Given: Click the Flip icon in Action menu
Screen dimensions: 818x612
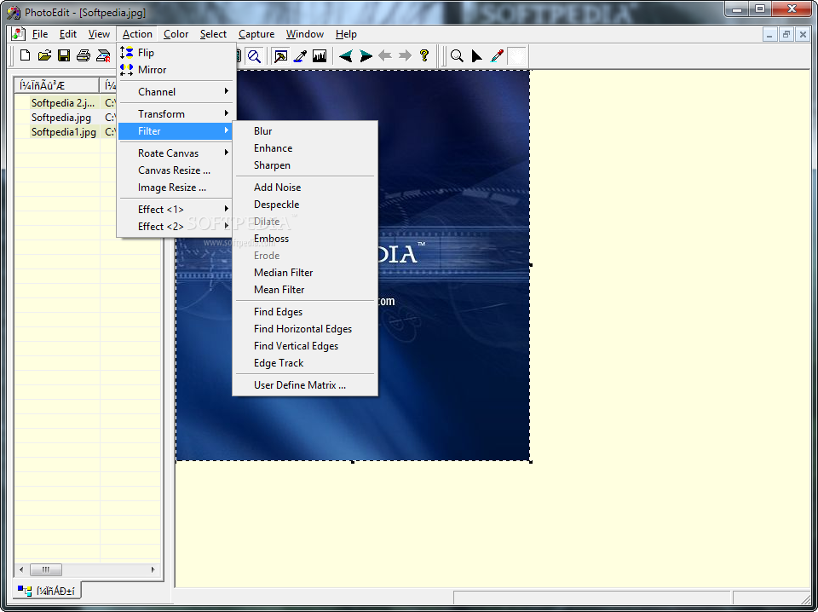Looking at the screenshot, I should [x=126, y=52].
